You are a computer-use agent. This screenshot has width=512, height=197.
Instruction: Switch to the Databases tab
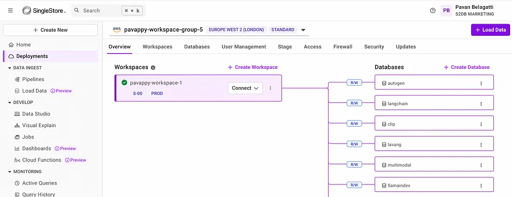click(x=197, y=47)
